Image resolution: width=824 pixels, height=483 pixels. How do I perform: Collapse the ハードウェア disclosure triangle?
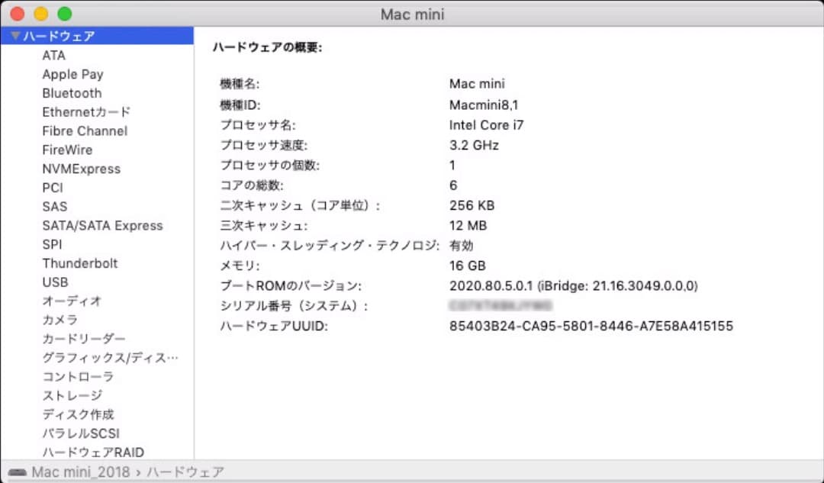[15, 36]
